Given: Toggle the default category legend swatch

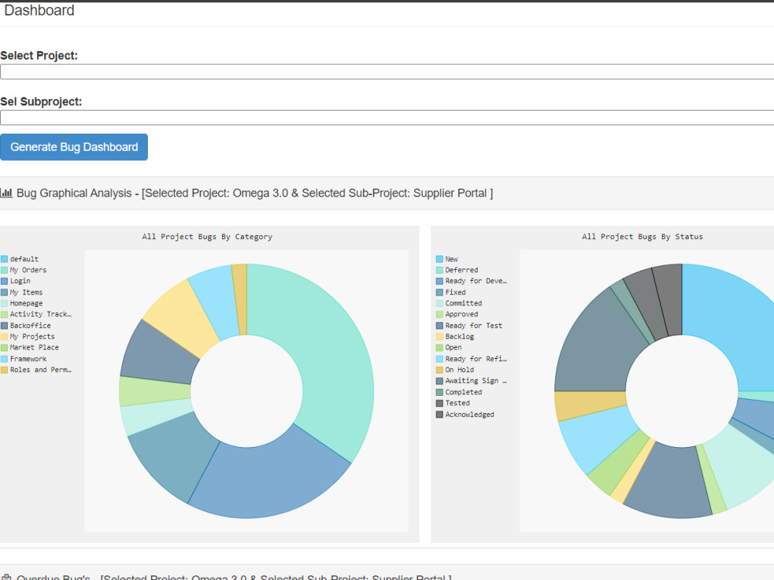Looking at the screenshot, I should click(5, 259).
